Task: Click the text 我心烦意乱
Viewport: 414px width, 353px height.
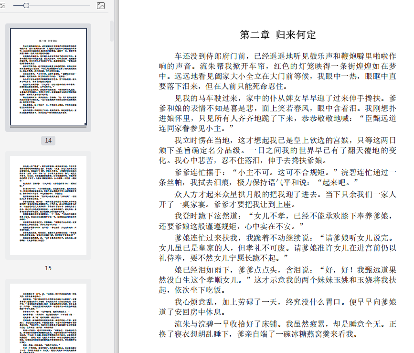Action: click(x=194, y=302)
